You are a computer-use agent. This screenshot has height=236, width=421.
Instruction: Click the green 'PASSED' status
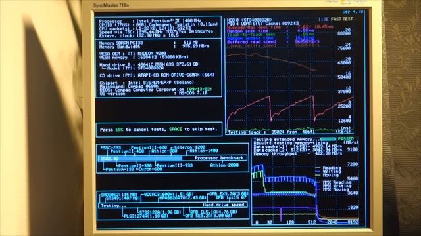click(x=346, y=138)
